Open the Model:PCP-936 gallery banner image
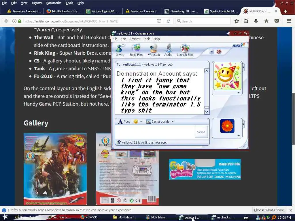Viewport: 295px width, 221px height. pos(205,169)
